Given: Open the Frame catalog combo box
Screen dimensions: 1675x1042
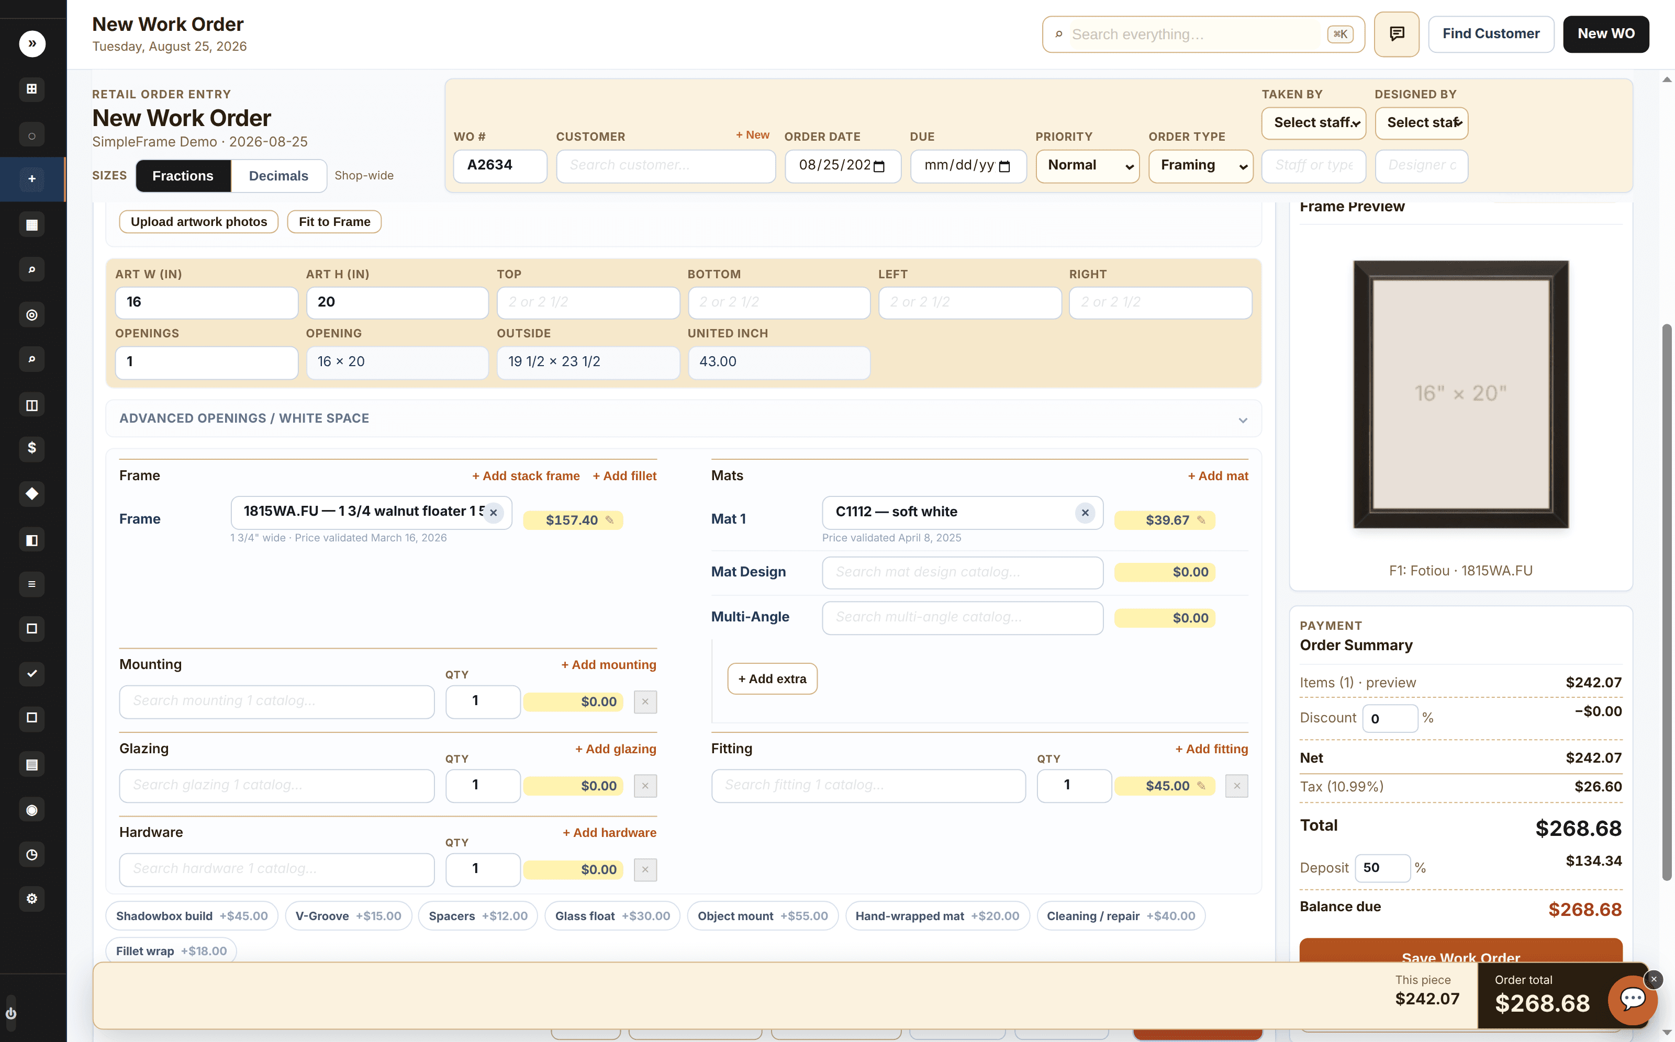Looking at the screenshot, I should pos(371,512).
